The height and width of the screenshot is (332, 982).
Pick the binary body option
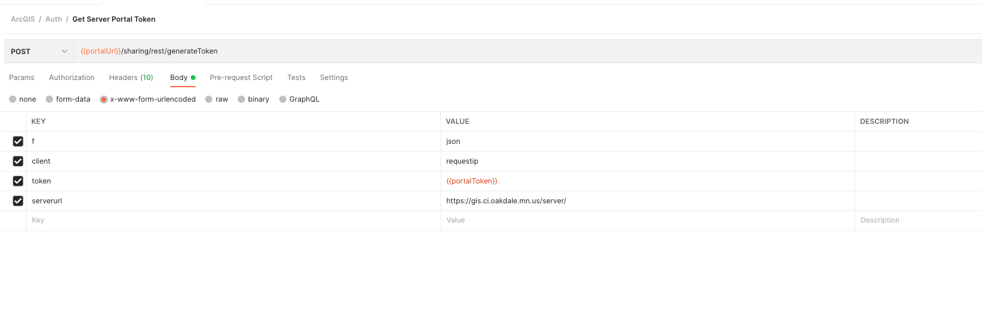241,99
